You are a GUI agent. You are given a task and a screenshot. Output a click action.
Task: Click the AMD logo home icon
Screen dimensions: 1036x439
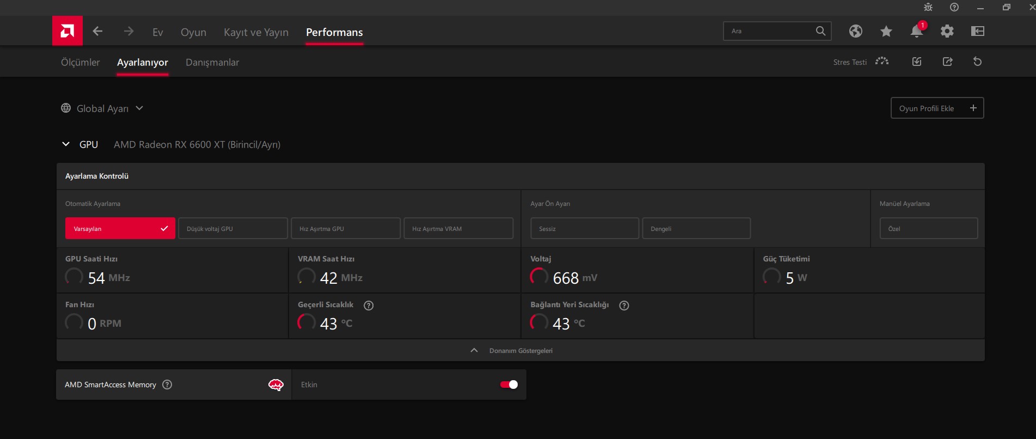tap(68, 31)
